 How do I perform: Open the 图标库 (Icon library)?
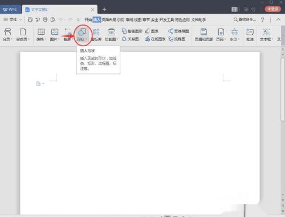96,35
